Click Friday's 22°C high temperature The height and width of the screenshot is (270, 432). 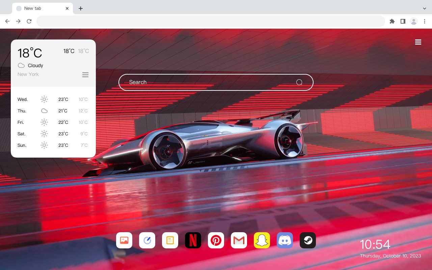[x=63, y=122]
